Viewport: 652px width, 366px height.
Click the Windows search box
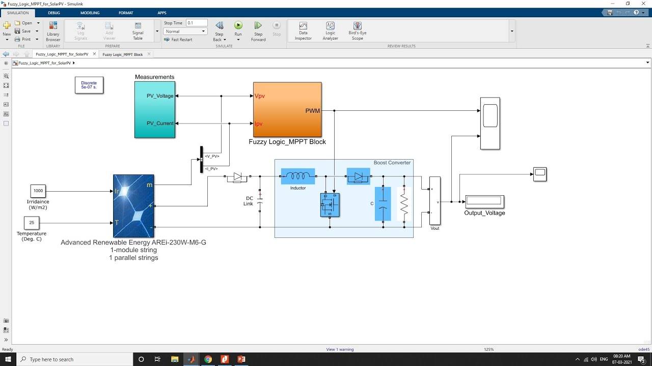[74, 359]
